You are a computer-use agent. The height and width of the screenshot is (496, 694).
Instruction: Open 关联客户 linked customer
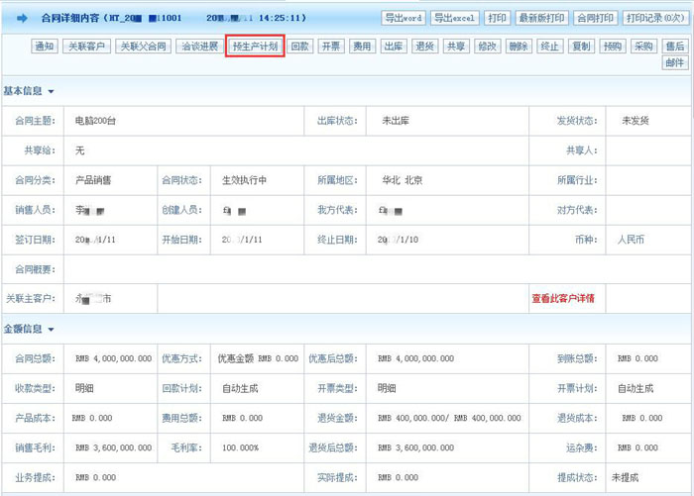point(86,47)
